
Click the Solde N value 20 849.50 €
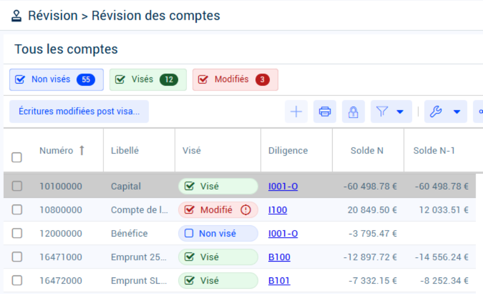coord(372,210)
